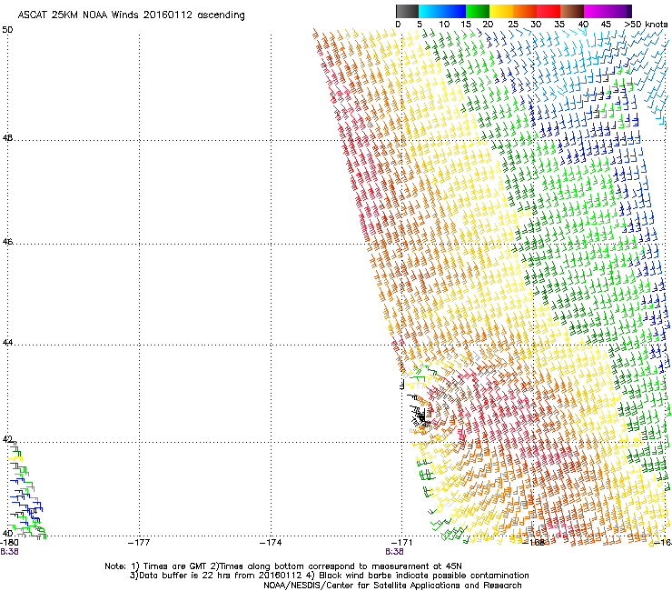This screenshot has height=591, width=672.
Task: Click the legend tick label '25'
Action: point(513,24)
